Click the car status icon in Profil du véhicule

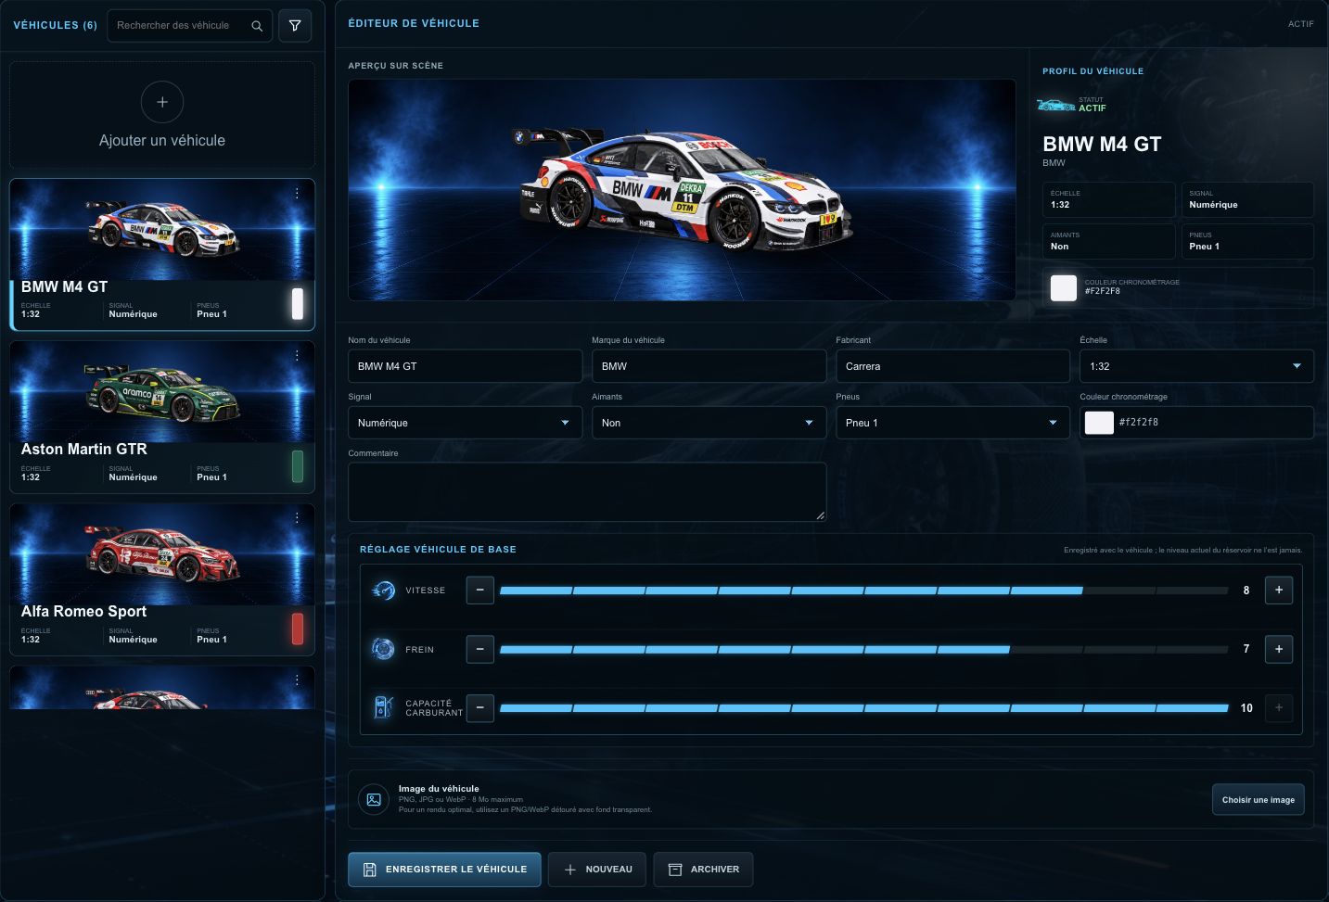1055,105
